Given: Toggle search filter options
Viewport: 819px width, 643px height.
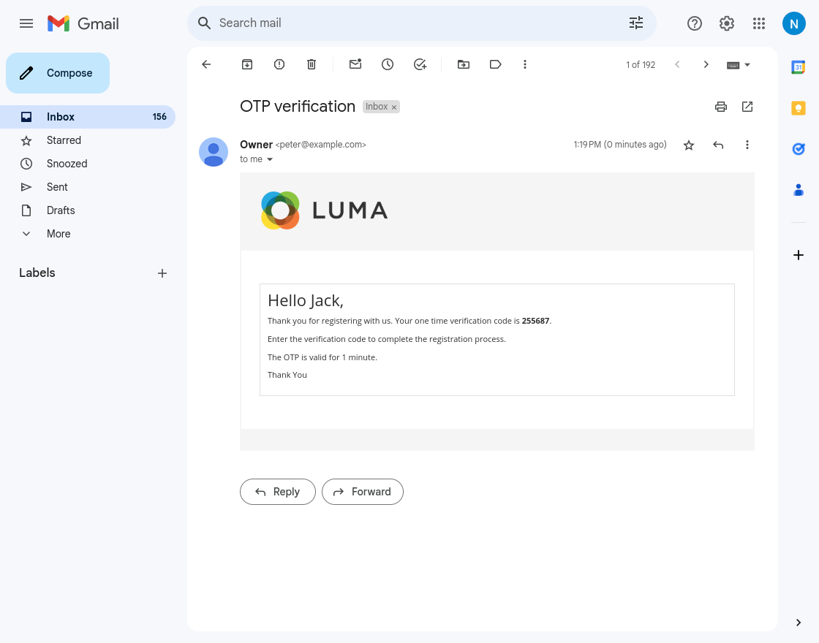Looking at the screenshot, I should coord(636,23).
